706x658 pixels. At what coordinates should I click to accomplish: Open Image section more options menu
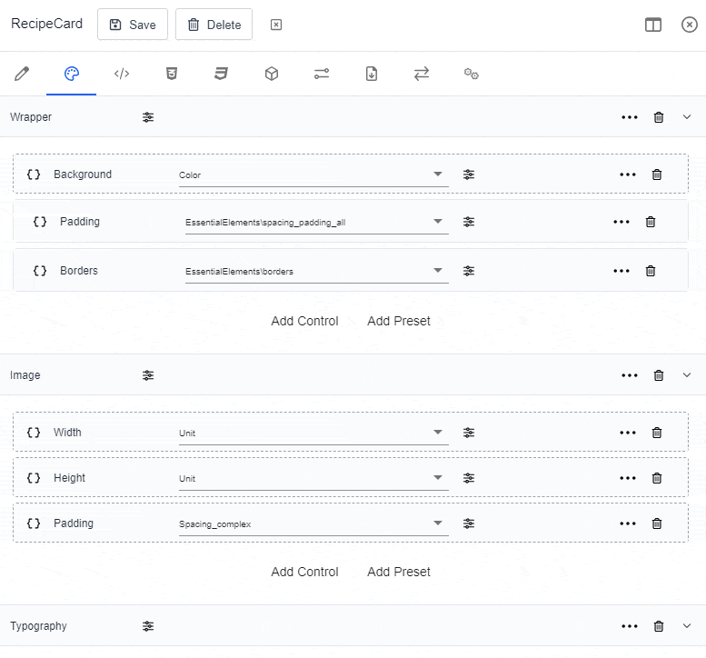(630, 375)
